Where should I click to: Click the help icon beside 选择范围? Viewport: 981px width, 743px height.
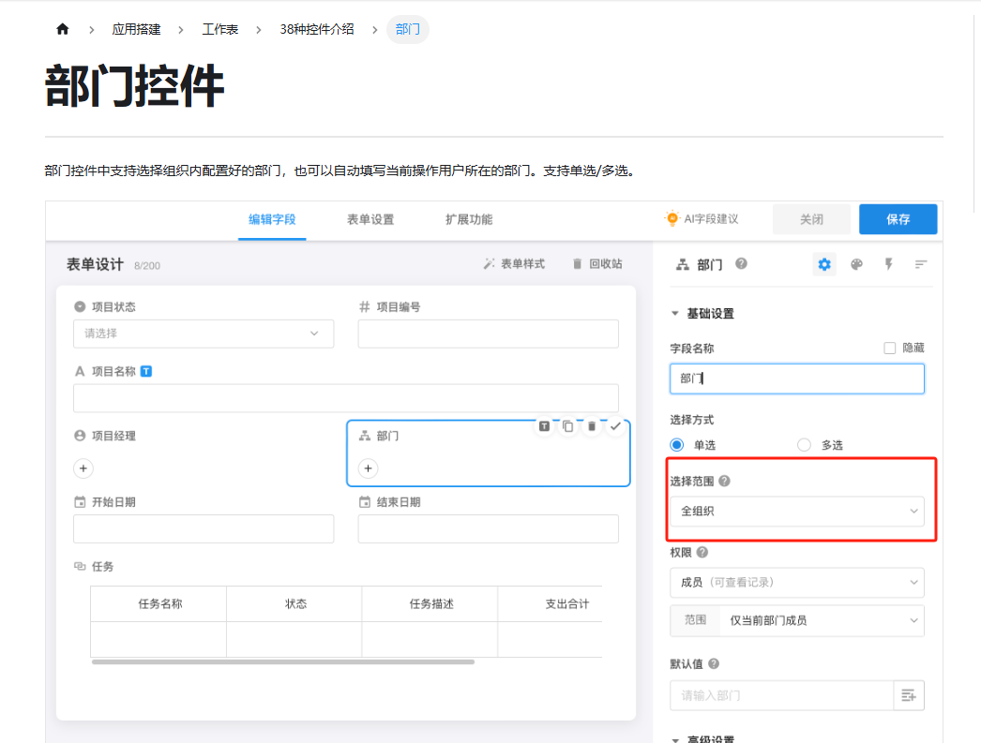pyautogui.click(x=724, y=481)
